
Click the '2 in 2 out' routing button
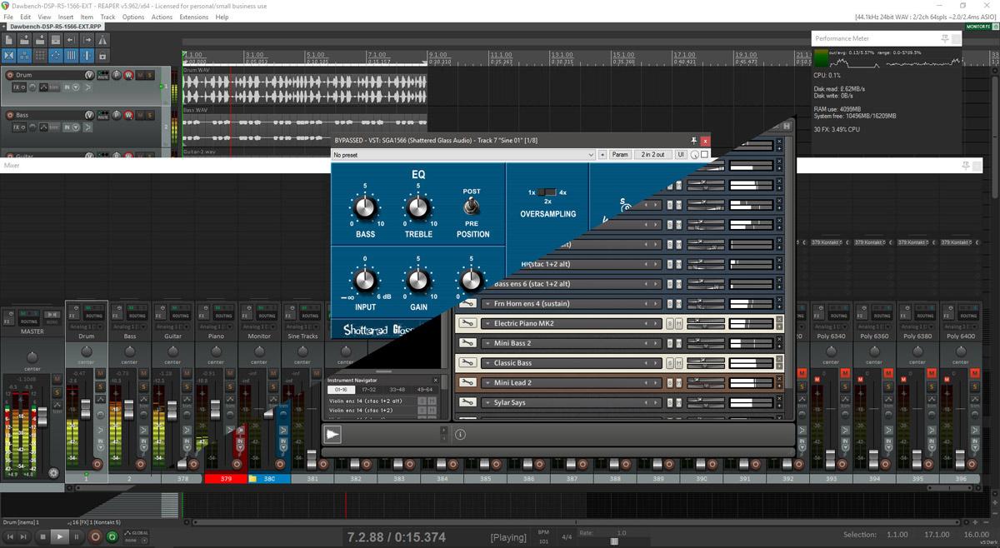tap(652, 155)
